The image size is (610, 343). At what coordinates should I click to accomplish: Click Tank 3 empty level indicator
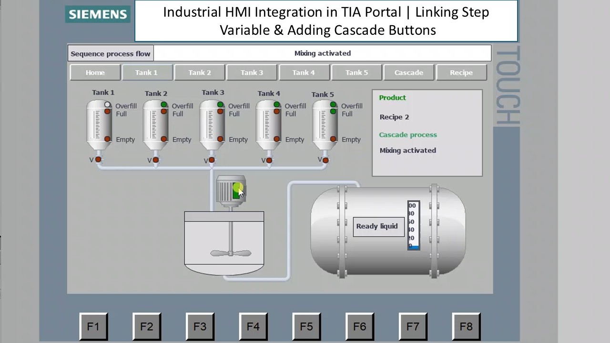pos(220,139)
